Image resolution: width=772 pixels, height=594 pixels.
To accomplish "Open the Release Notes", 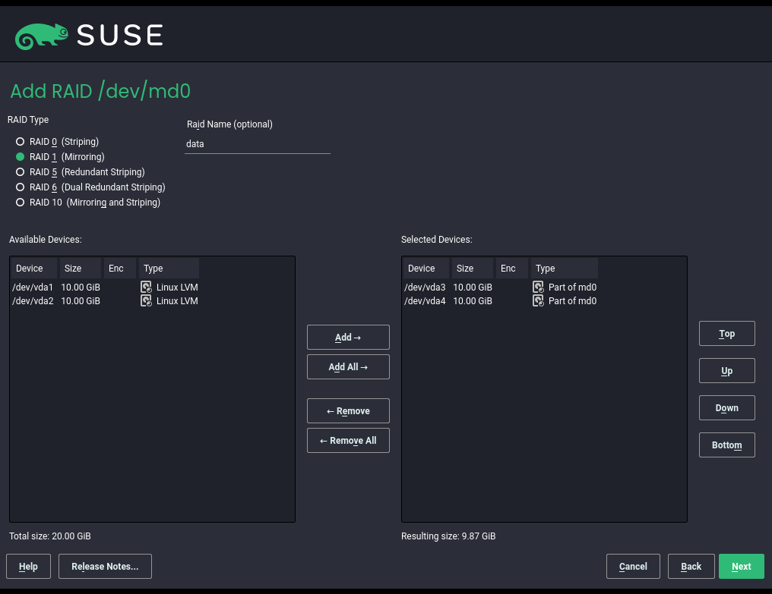I will click(105, 567).
